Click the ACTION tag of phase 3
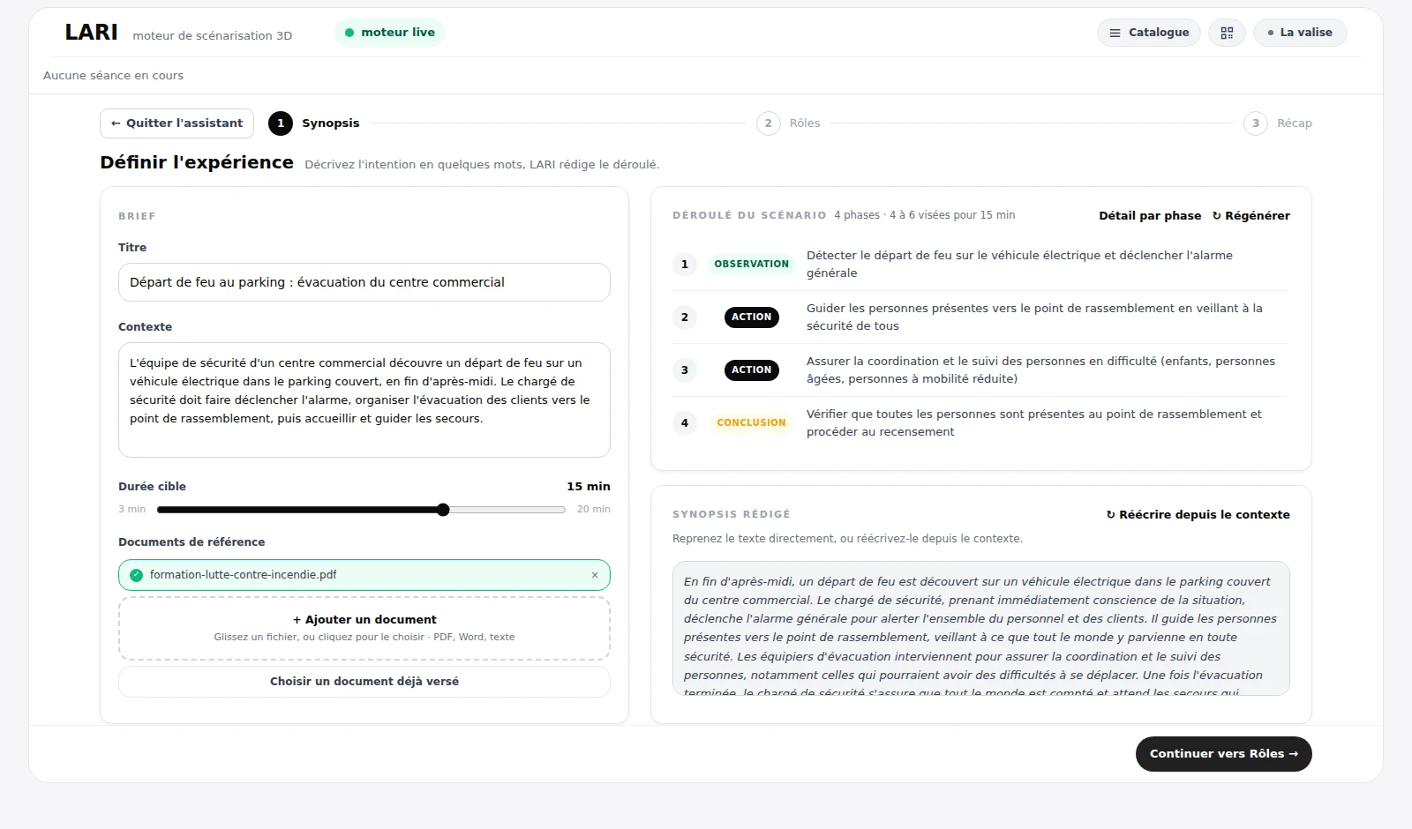This screenshot has width=1412, height=829. [x=751, y=370]
